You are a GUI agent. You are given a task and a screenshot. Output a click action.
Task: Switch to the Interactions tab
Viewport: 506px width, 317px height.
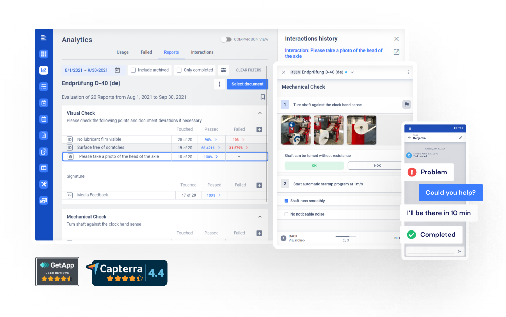tap(202, 52)
